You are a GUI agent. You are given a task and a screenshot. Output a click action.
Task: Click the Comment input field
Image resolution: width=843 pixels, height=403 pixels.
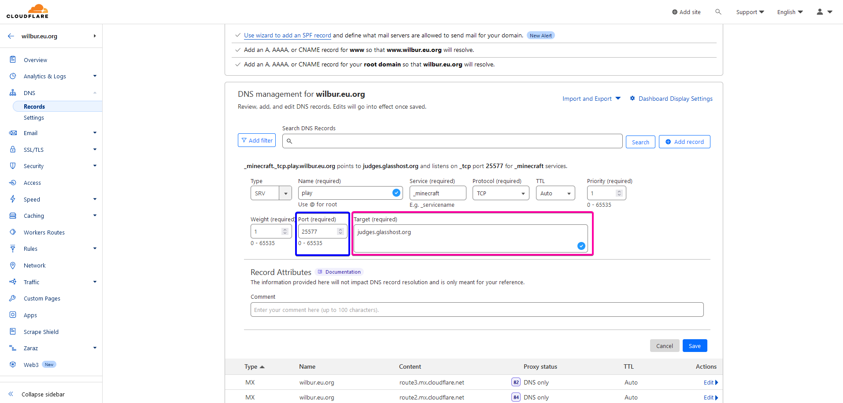coord(477,309)
